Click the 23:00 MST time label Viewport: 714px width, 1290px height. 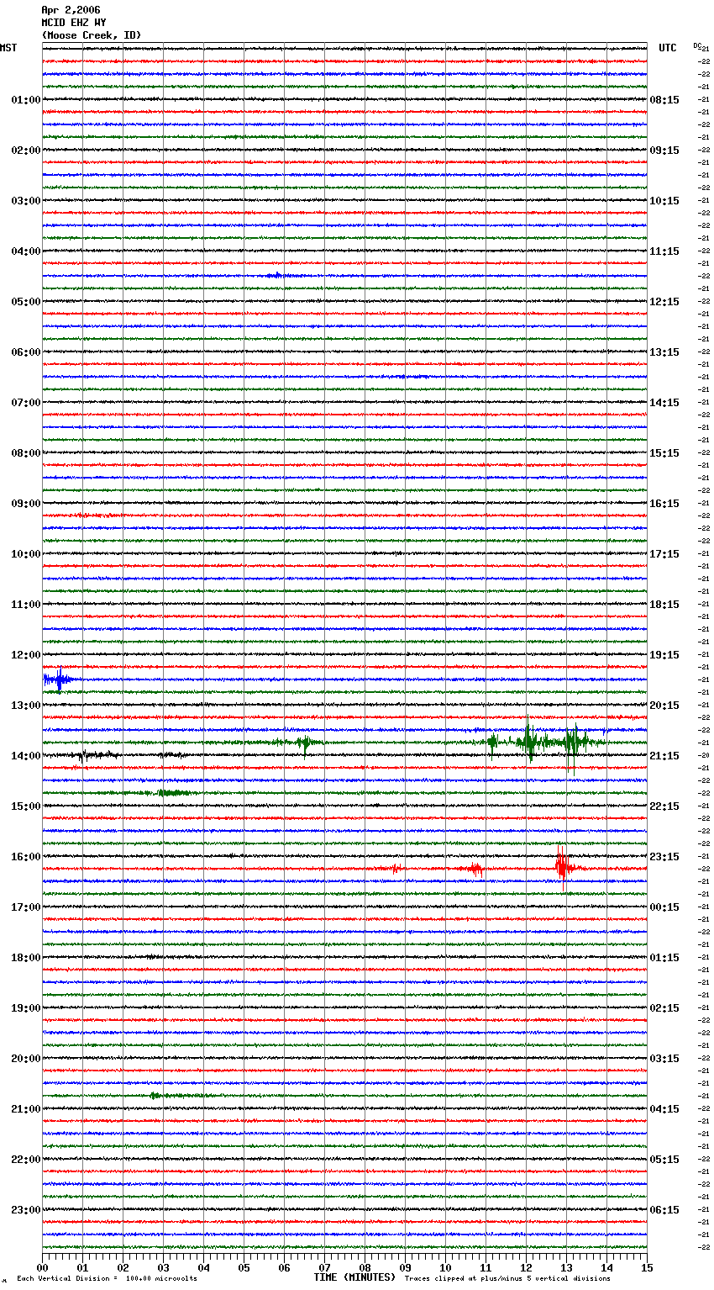[x=26, y=1210]
